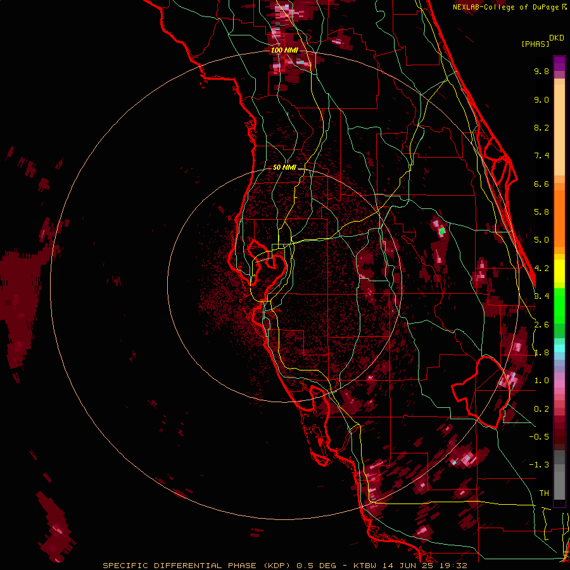Viewport: 570px width, 570px height.
Task: Click the 6.6 value on the color scale
Action: pyautogui.click(x=541, y=184)
